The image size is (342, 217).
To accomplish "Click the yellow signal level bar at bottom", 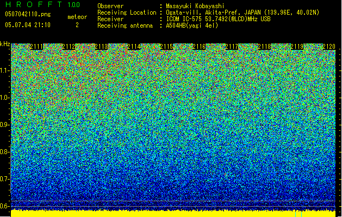I will 173,214.
